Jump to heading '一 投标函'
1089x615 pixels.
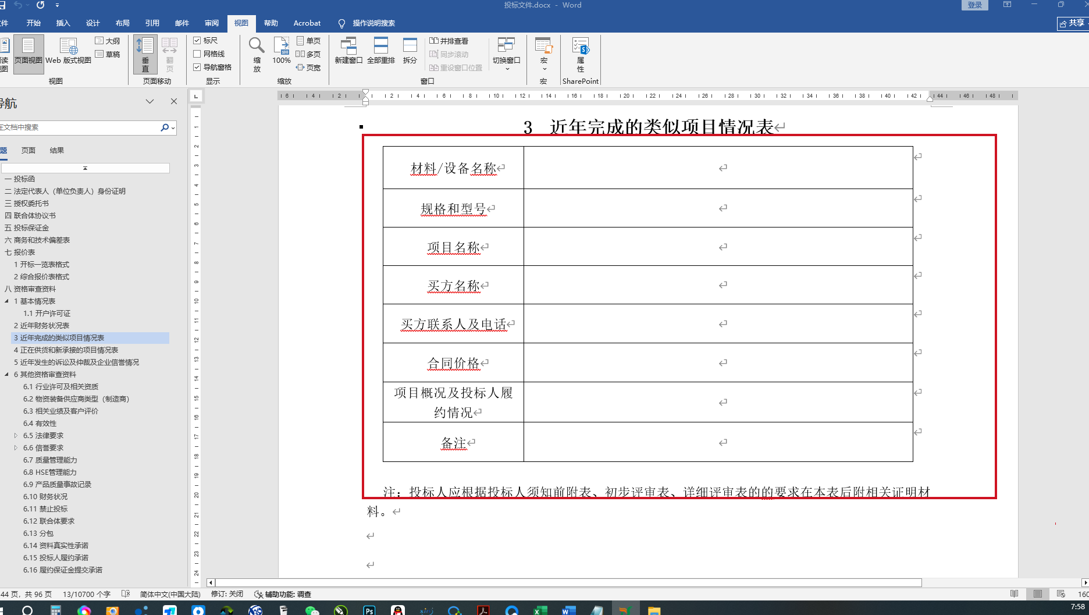[20, 179]
